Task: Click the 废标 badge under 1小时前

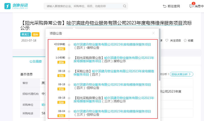Action: coord(61,62)
